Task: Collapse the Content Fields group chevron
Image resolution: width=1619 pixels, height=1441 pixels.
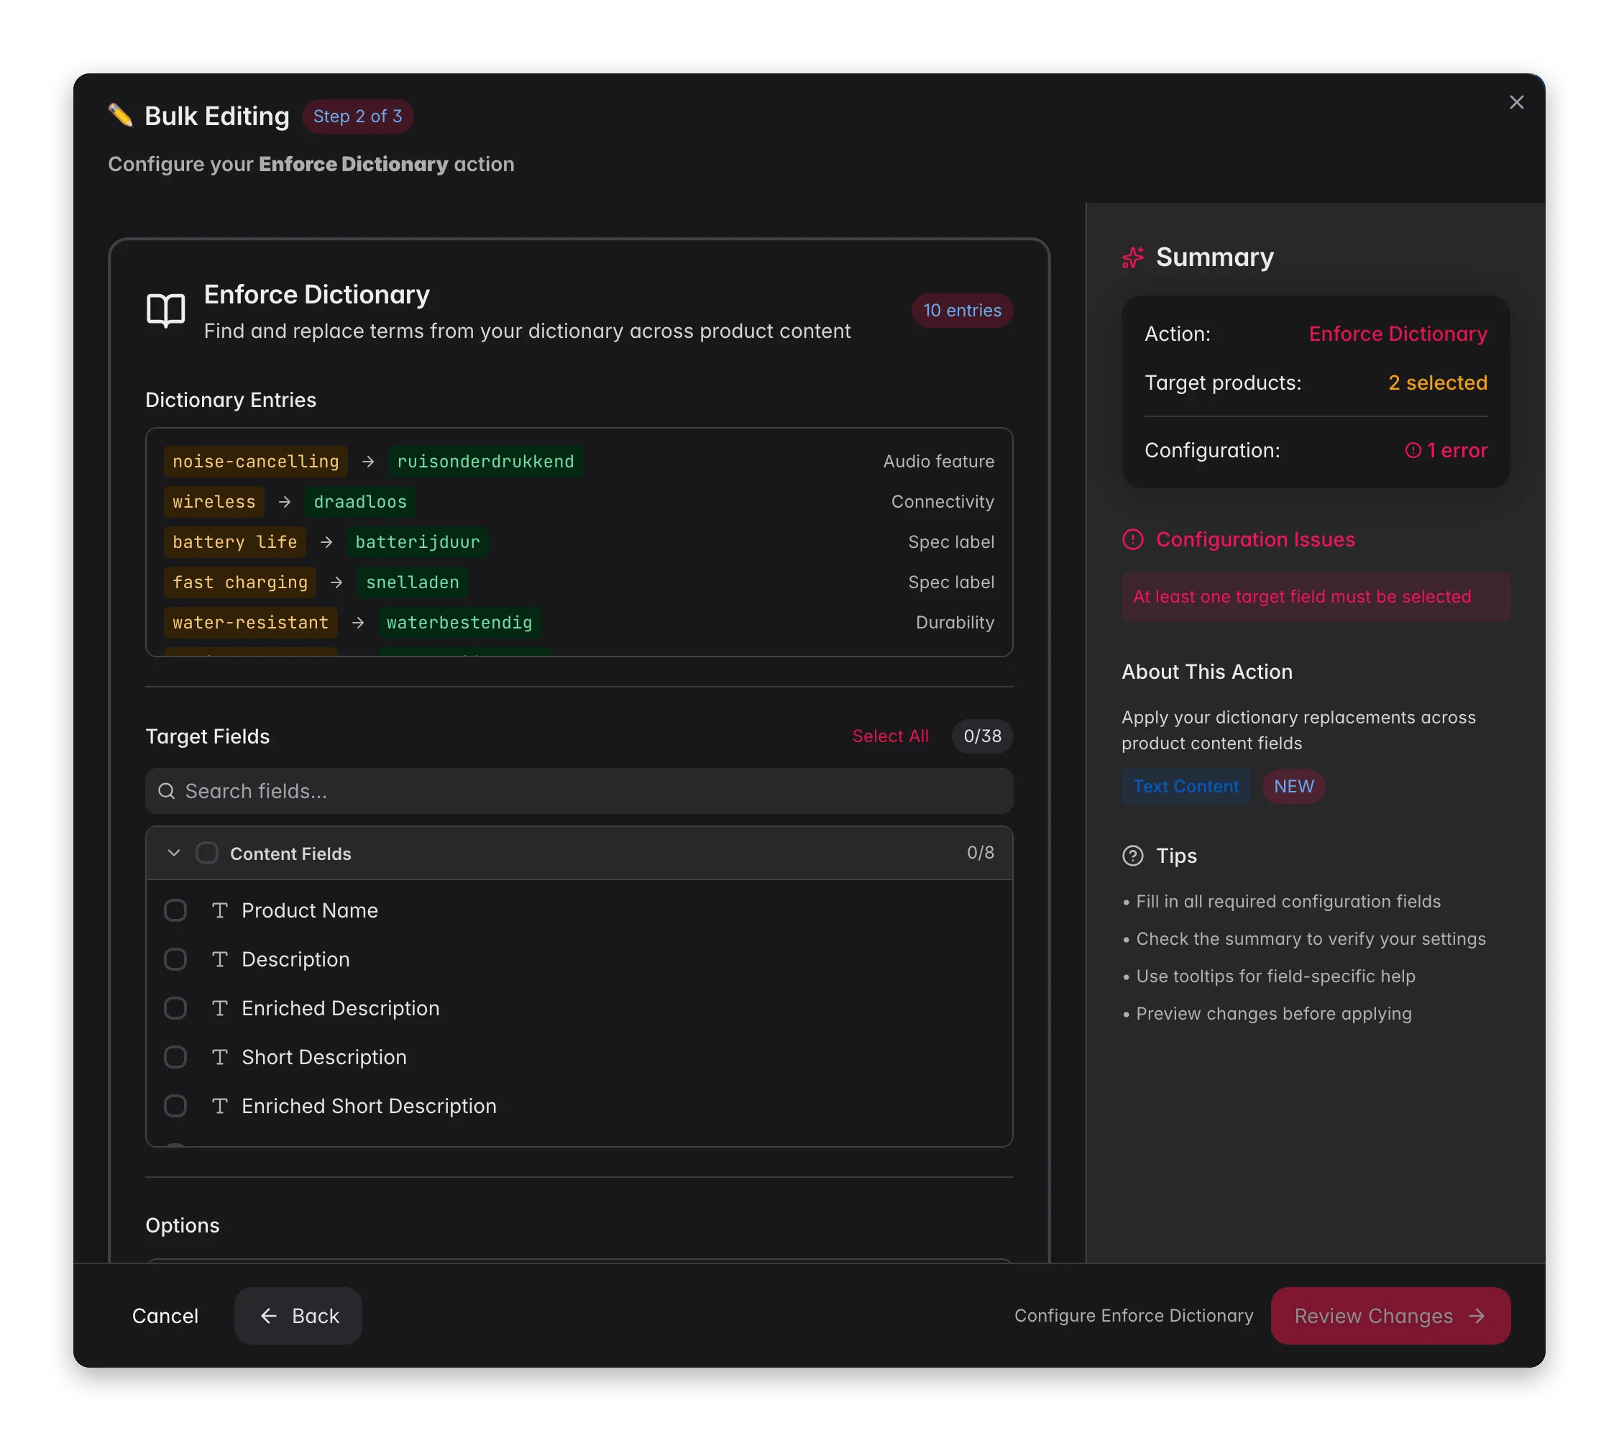Action: coord(173,854)
